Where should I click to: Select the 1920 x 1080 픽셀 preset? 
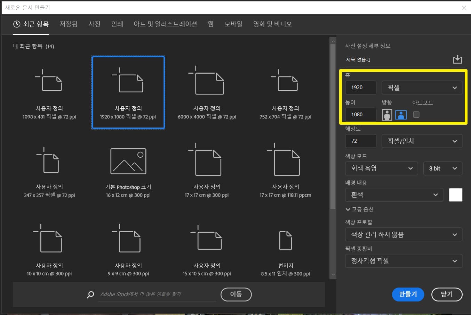coord(128,92)
